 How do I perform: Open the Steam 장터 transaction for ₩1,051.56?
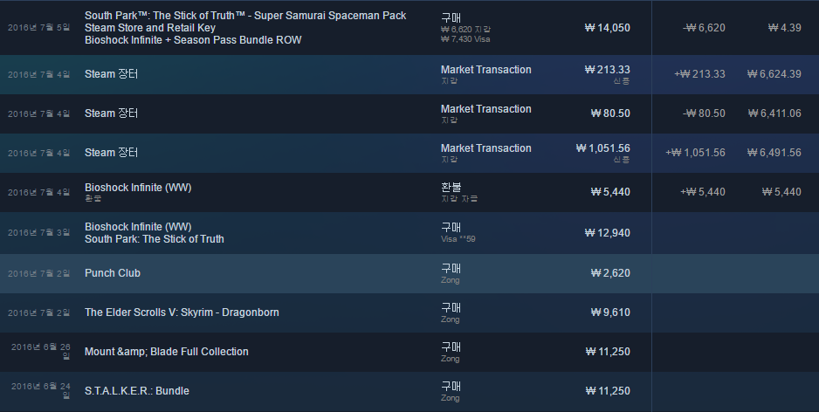coord(409,153)
